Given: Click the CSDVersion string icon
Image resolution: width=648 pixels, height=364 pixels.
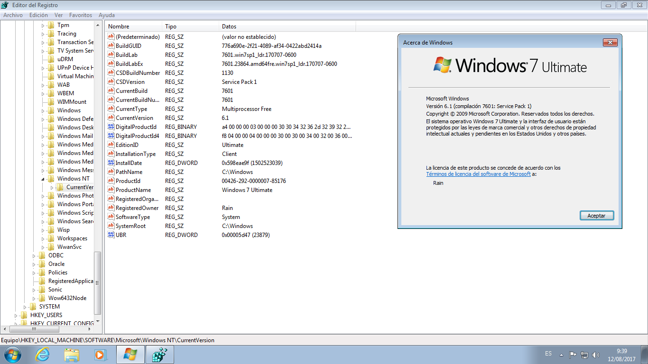Looking at the screenshot, I should tap(111, 82).
